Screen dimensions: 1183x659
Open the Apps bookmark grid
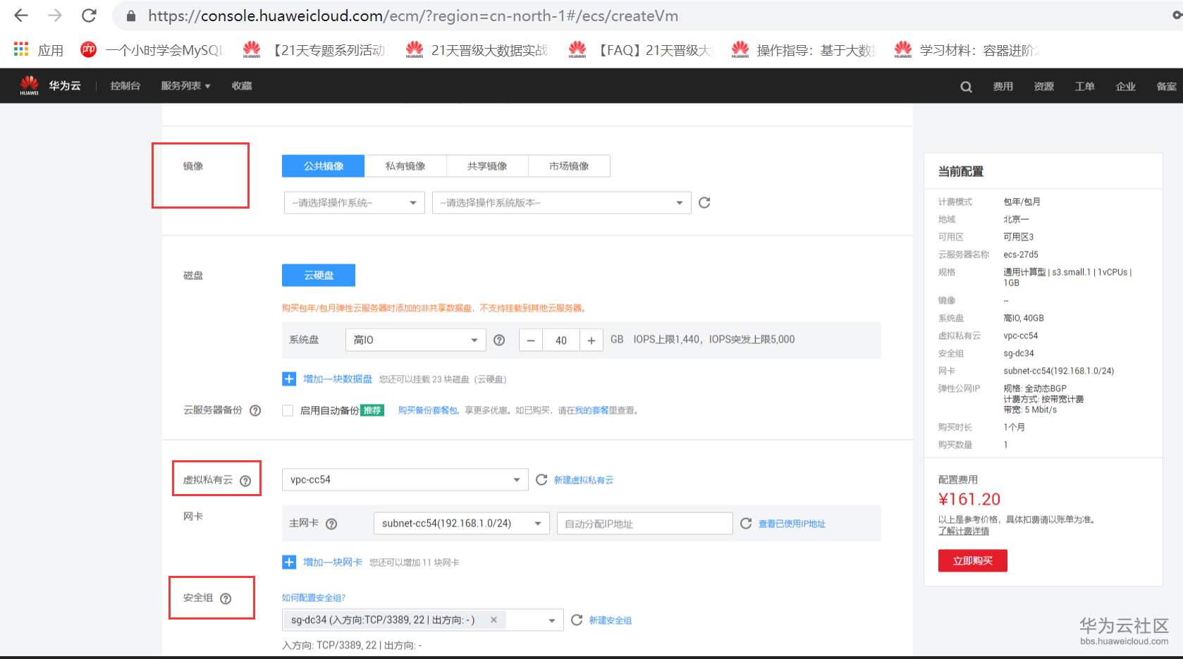coord(39,50)
